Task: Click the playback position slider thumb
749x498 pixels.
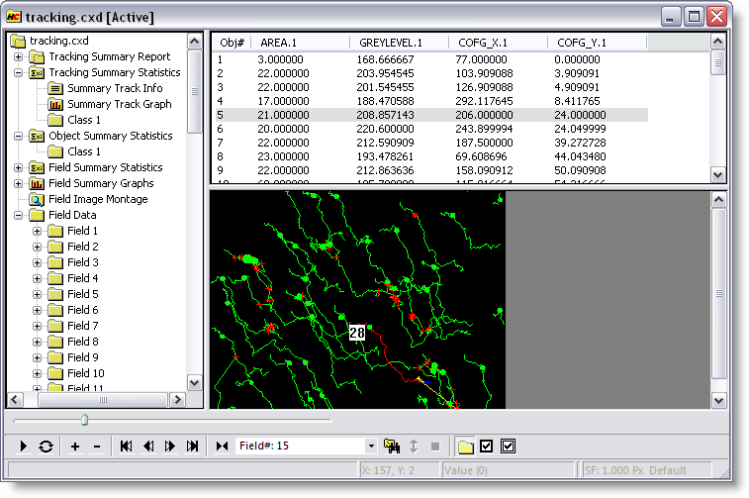Action: (84, 420)
